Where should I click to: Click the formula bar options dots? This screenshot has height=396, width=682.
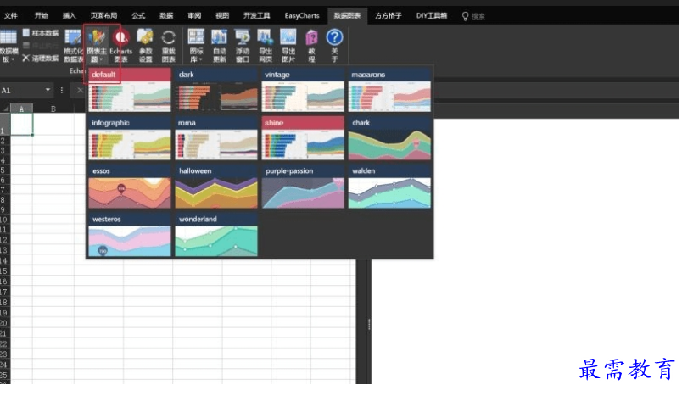click(x=62, y=90)
